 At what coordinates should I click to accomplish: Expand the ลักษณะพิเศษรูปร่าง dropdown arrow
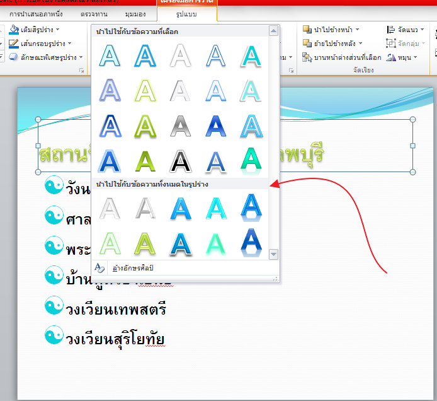[81, 57]
